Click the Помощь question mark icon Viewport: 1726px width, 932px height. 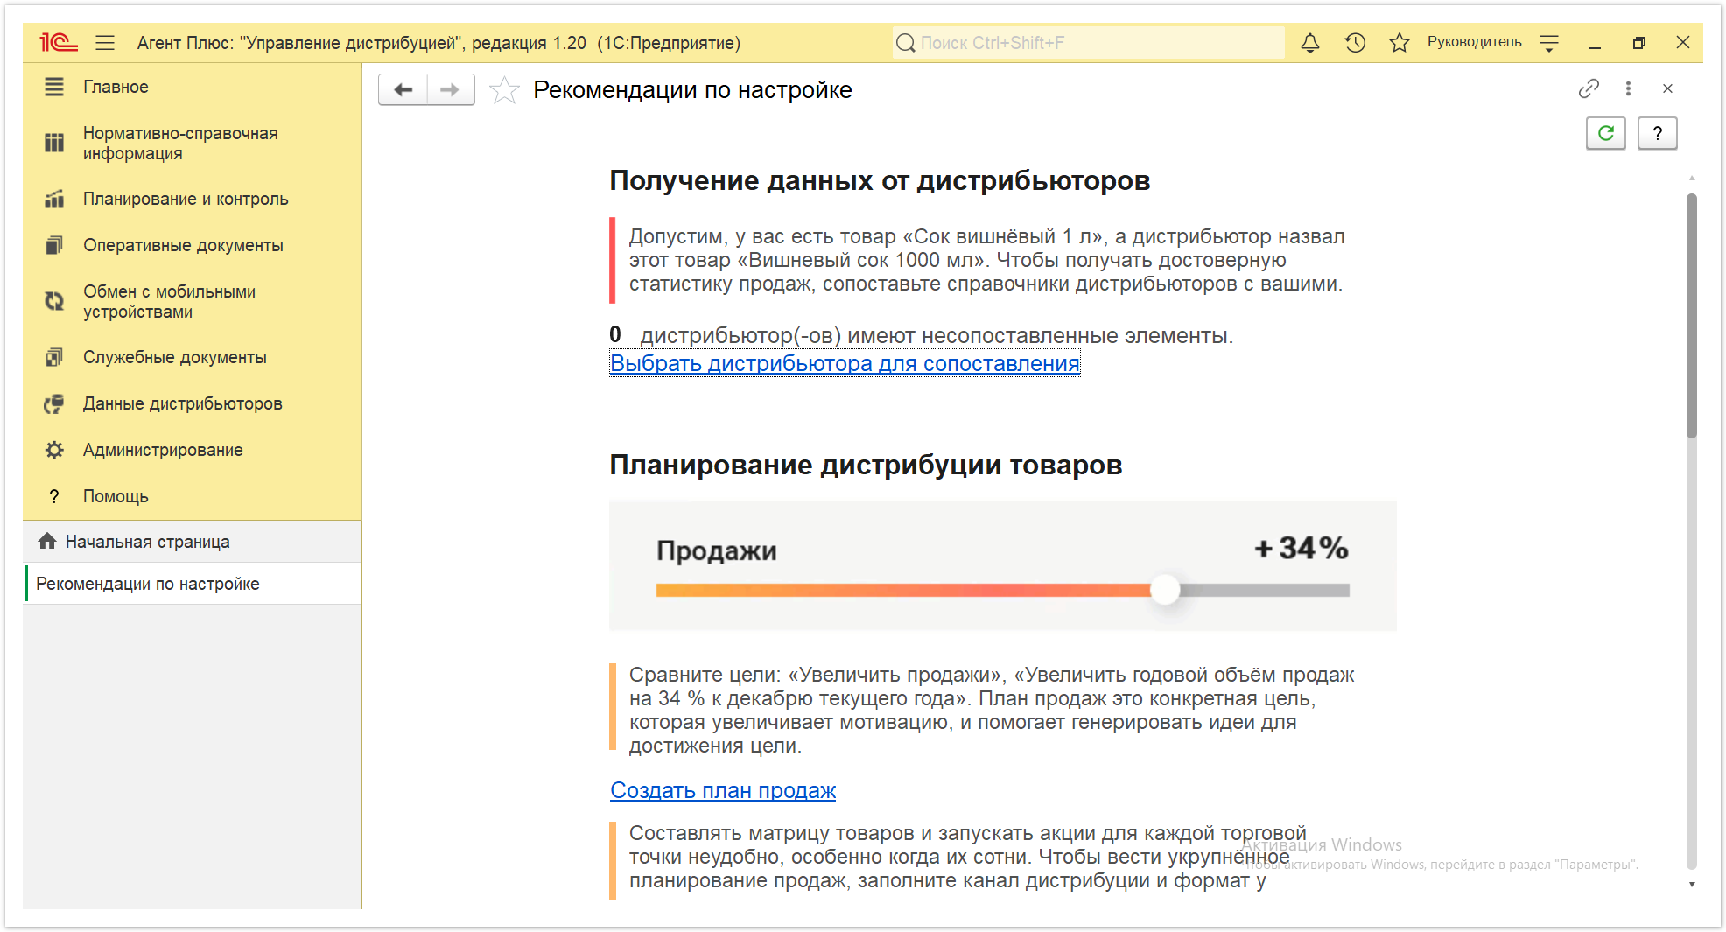pos(54,496)
